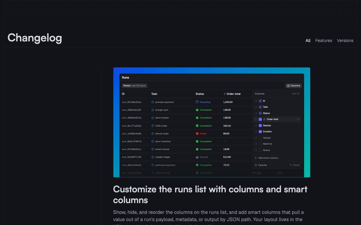Grab the drag handle beside Machine column
The image size is (361, 225).
(x=256, y=144)
